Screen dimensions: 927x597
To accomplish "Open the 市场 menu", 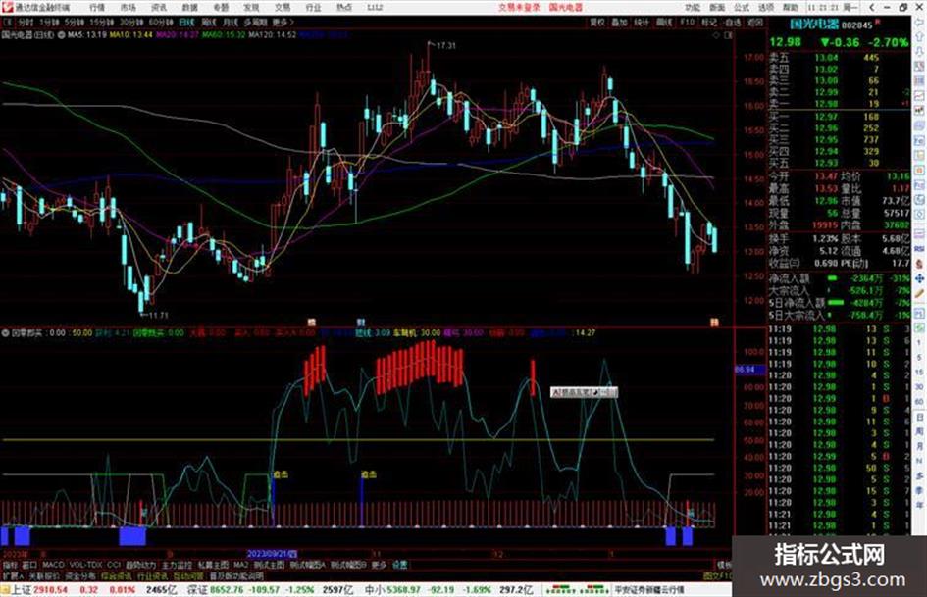I will 128,7.
